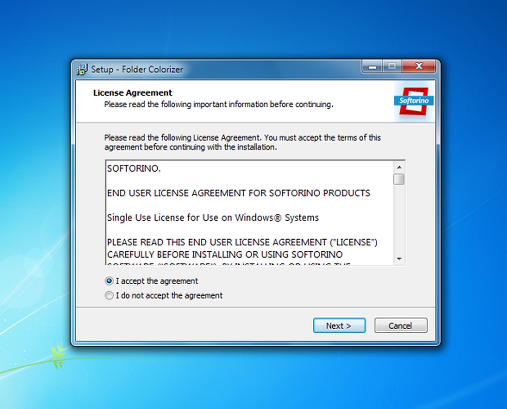
Task: Cancel the Folder Colorizer setup
Action: 401,325
